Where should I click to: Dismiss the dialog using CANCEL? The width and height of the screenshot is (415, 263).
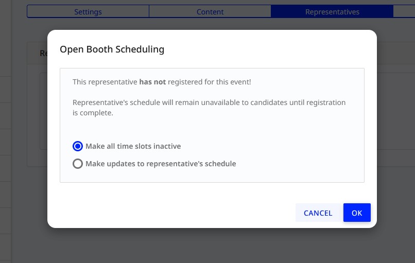(318, 213)
